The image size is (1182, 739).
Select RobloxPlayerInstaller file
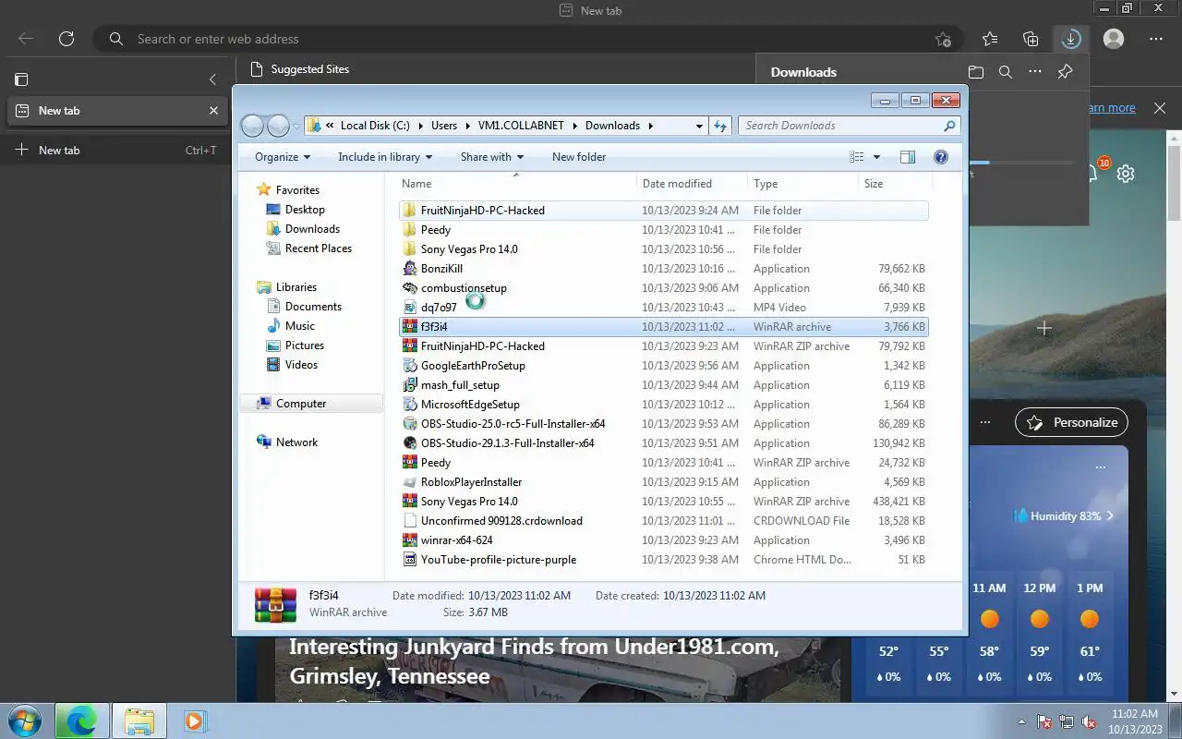point(664,482)
